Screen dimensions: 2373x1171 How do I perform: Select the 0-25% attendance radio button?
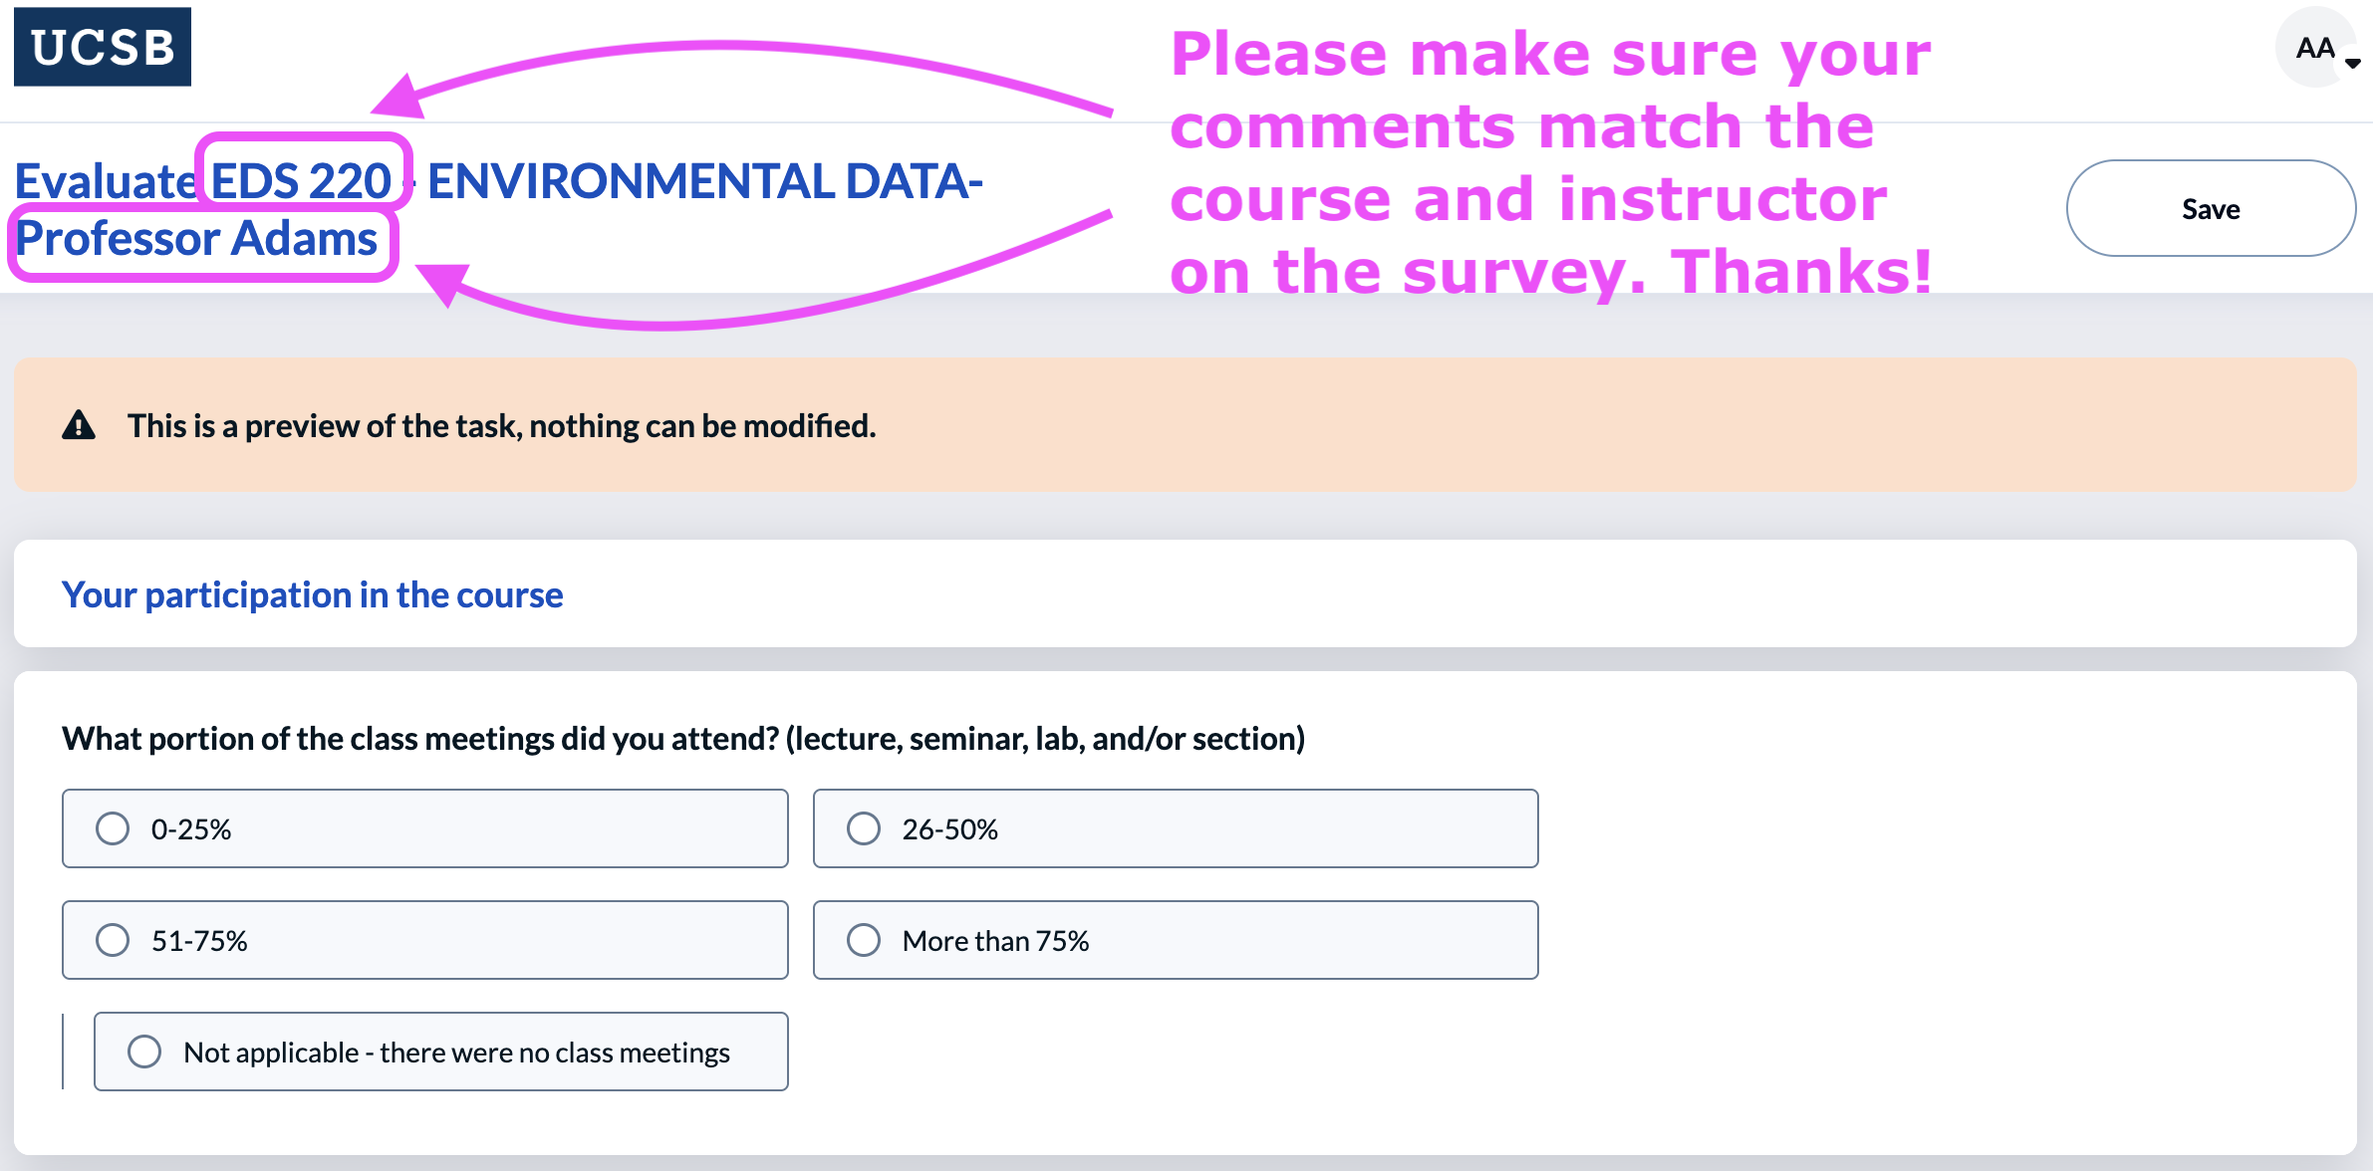click(113, 828)
